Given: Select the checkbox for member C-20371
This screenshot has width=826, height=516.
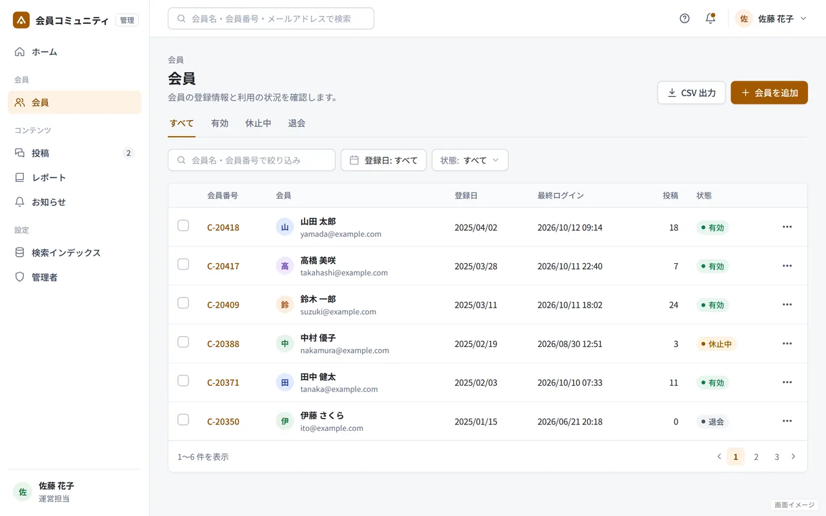Looking at the screenshot, I should click(183, 381).
